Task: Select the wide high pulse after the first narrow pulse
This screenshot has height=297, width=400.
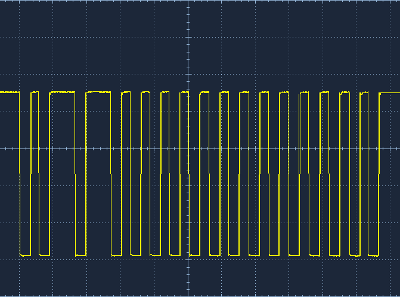Action: click(63, 92)
